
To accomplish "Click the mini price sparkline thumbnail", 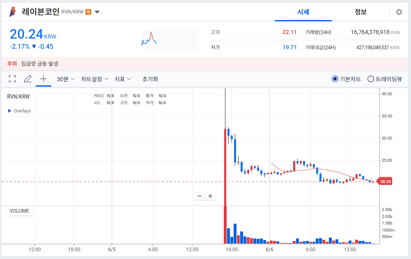I will pos(170,39).
